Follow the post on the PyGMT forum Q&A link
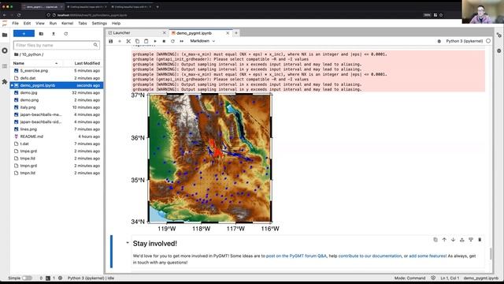504x284 pixels. coord(296,256)
